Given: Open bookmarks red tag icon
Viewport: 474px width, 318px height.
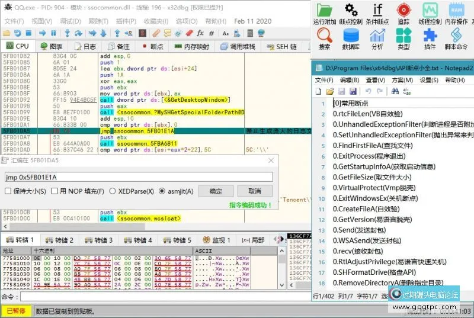Looking at the screenshot, I should coord(190,33).
